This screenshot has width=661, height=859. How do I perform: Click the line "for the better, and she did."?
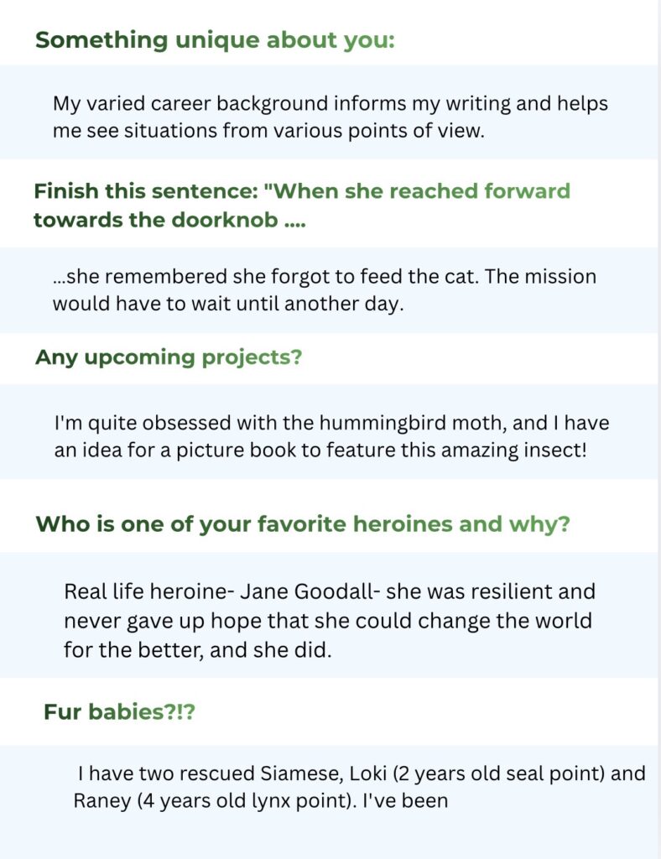(197, 649)
